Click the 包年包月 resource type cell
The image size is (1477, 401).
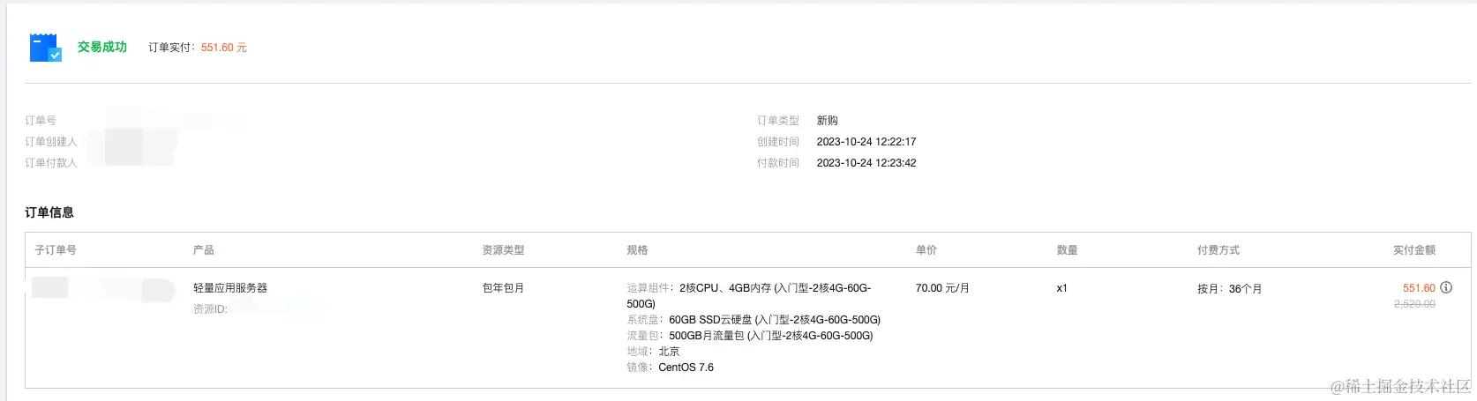(503, 288)
